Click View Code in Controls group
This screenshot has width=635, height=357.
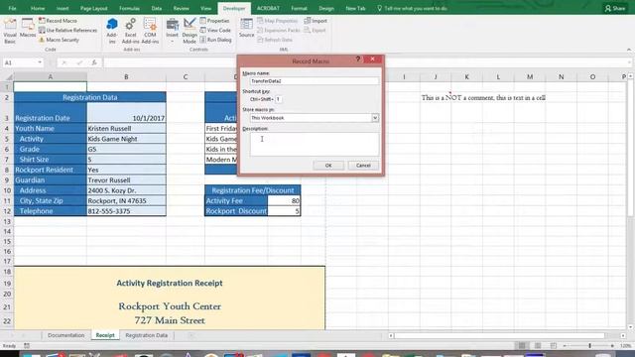[215, 31]
